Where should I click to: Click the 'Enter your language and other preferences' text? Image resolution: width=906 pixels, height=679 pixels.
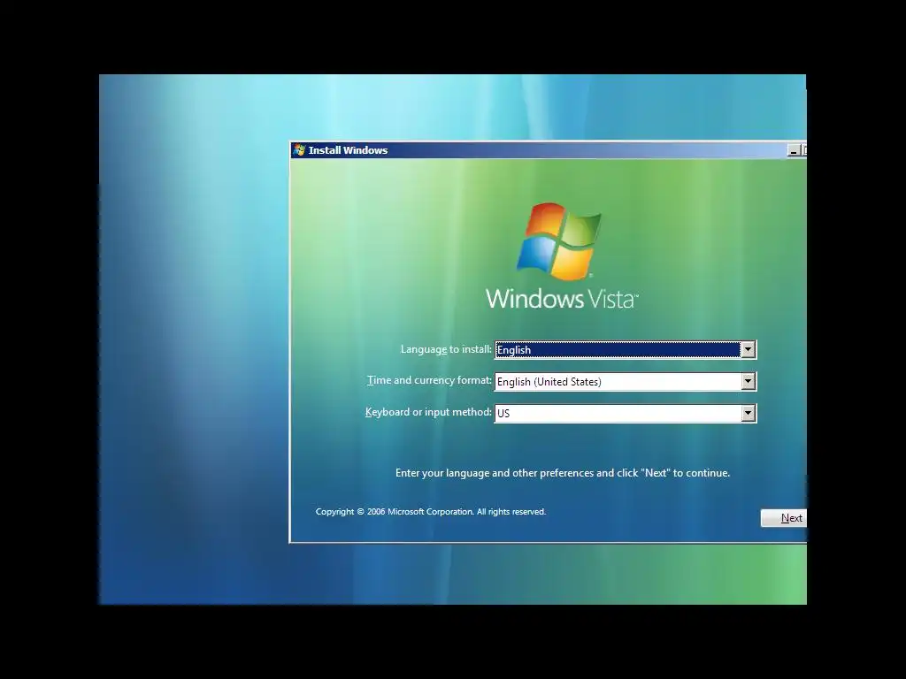coord(562,473)
